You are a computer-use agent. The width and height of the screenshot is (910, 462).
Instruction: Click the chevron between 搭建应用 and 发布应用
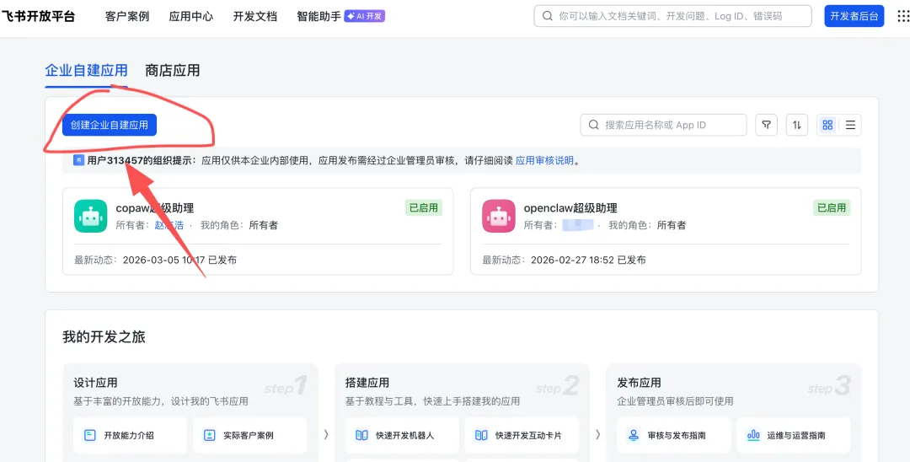click(597, 435)
